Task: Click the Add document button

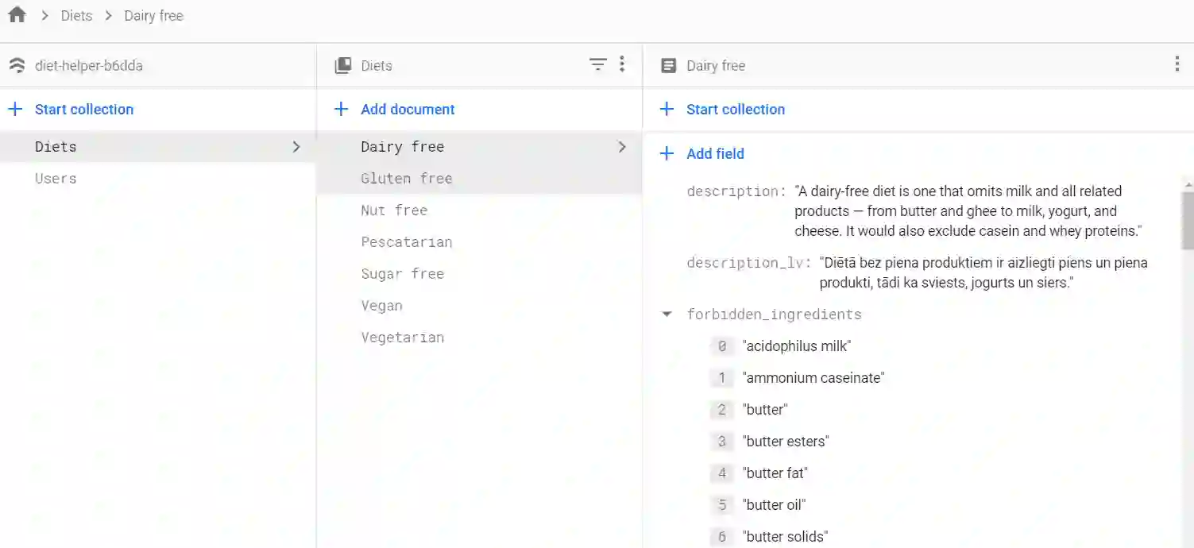Action: (x=407, y=110)
